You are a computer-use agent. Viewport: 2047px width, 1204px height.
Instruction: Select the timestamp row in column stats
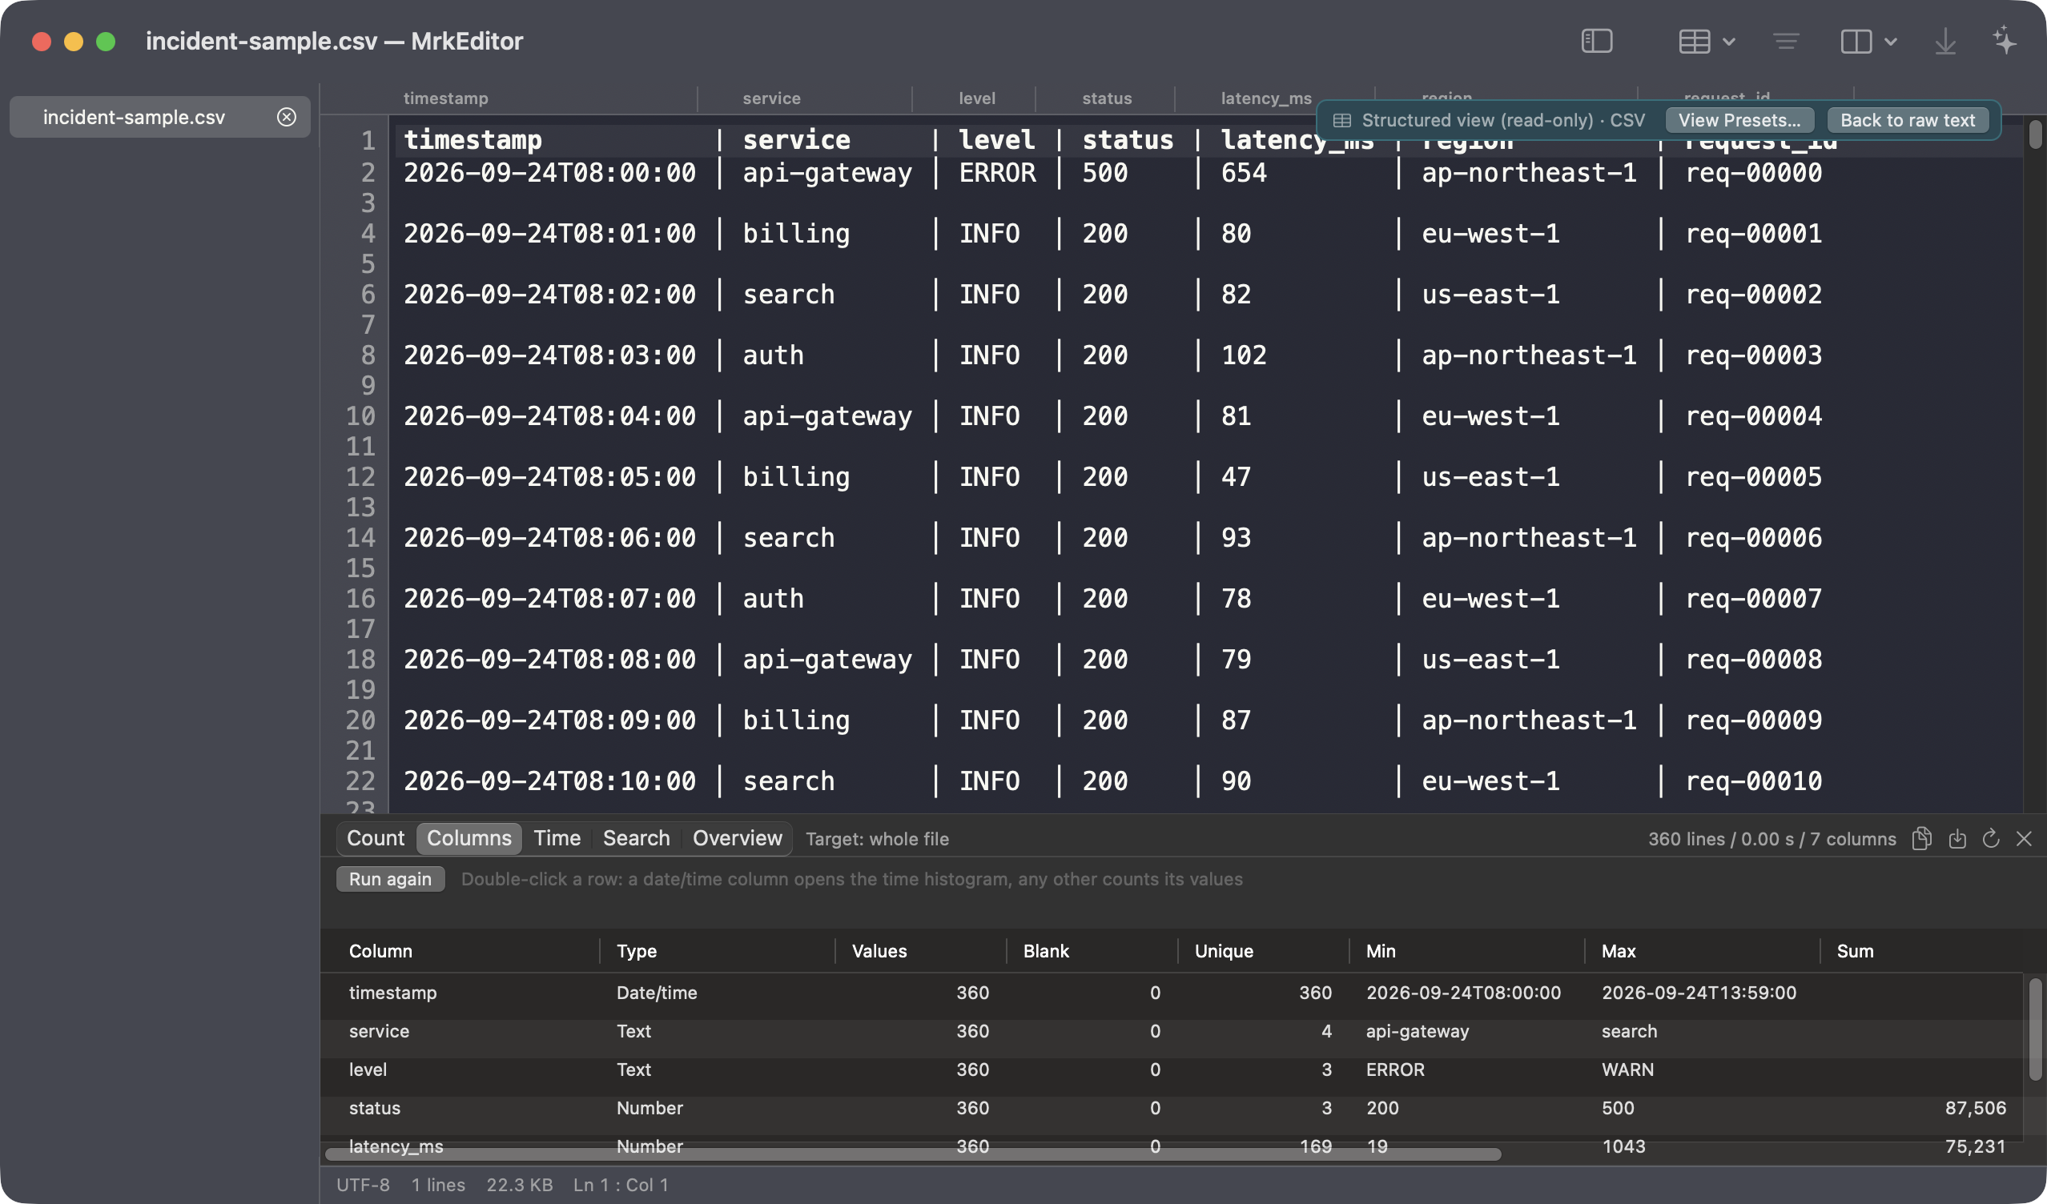[x=1171, y=992]
